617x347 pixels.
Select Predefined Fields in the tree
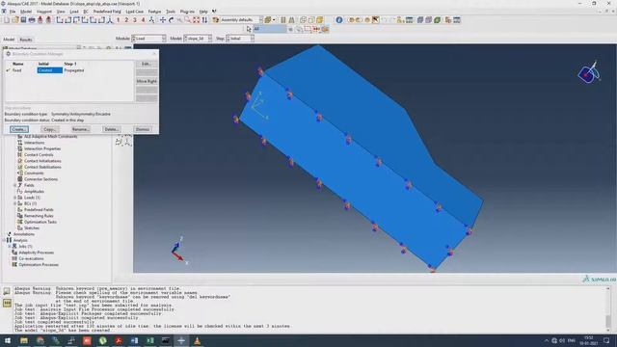tap(39, 210)
